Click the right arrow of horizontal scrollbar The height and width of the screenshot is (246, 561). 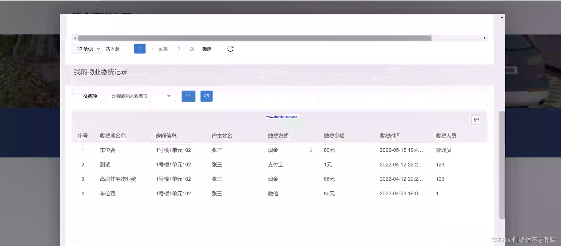pyautogui.click(x=484, y=38)
